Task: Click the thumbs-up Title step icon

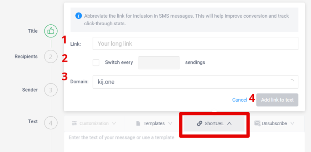Action: click(51, 31)
